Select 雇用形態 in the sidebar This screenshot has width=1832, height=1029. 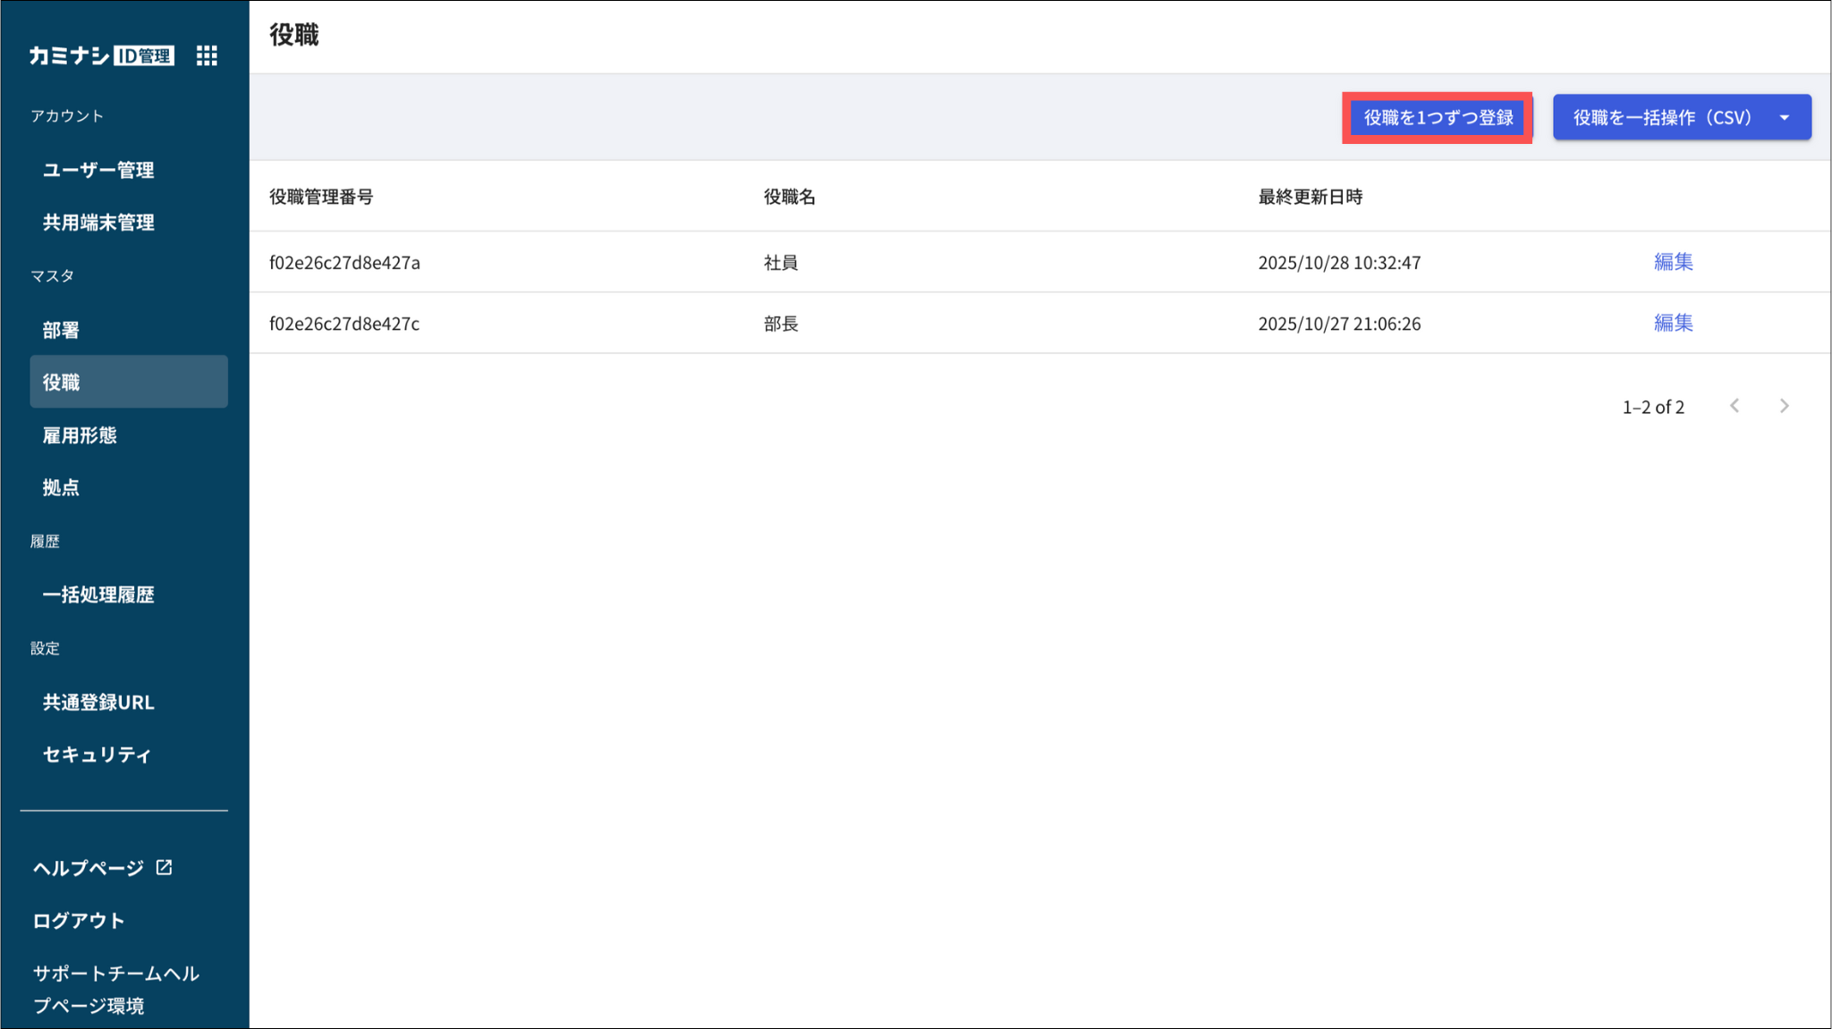[80, 435]
